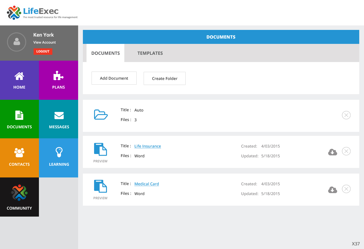Switch to the Templates tab
The image size is (364, 249).
[150, 53]
